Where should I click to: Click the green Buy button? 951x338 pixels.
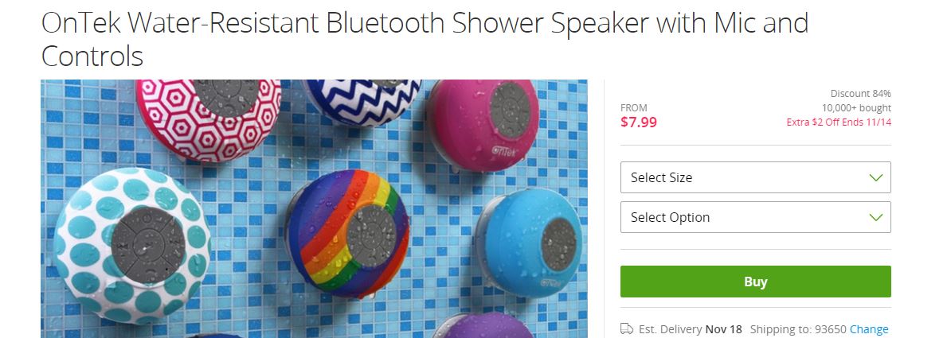pyautogui.click(x=755, y=282)
